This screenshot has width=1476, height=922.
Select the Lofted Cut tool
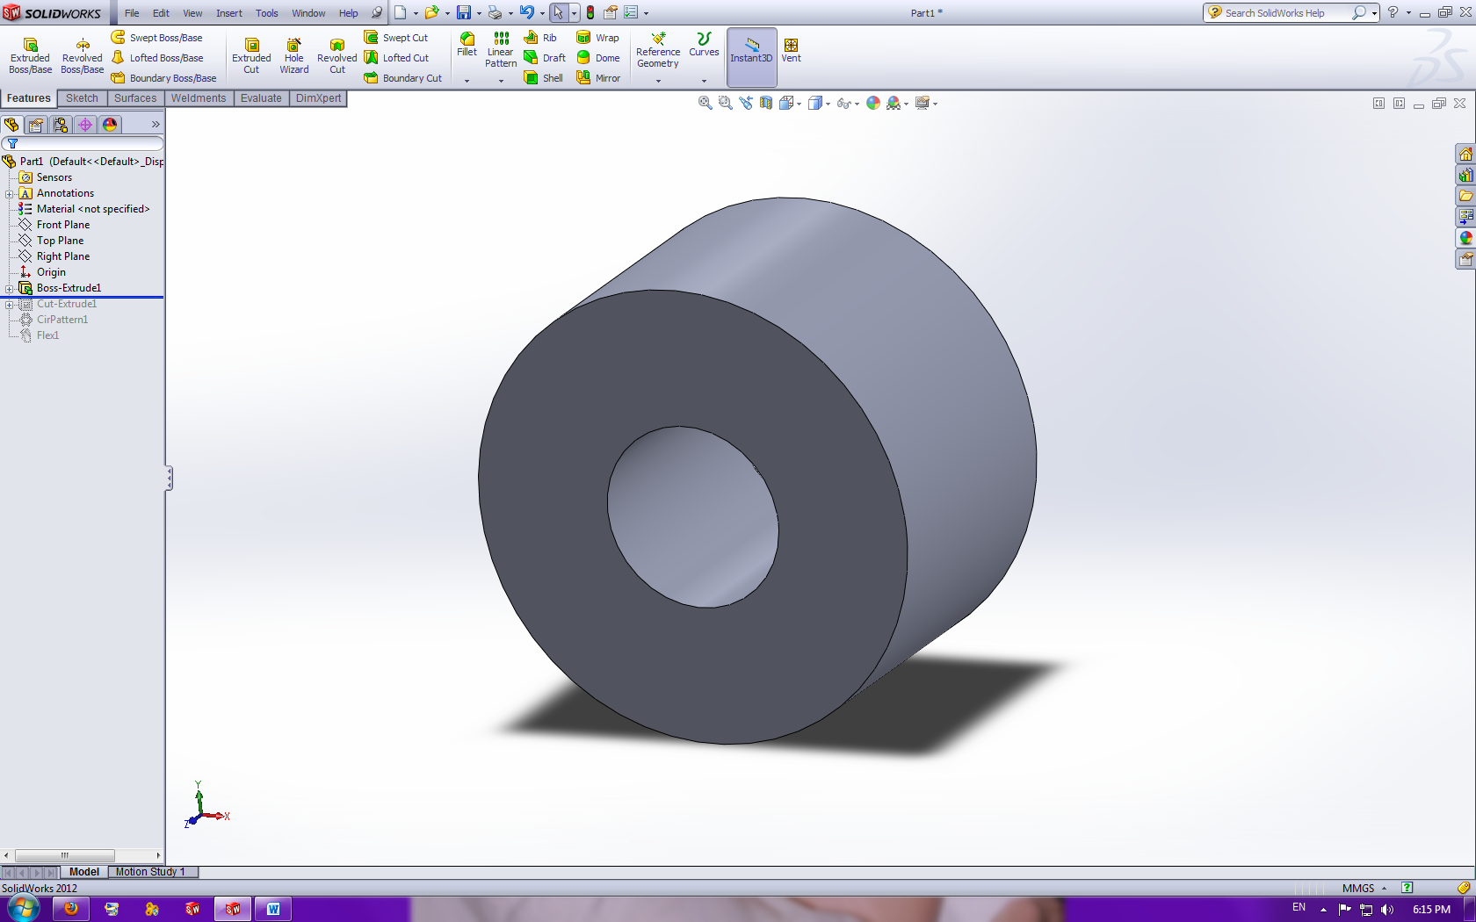pyautogui.click(x=396, y=58)
